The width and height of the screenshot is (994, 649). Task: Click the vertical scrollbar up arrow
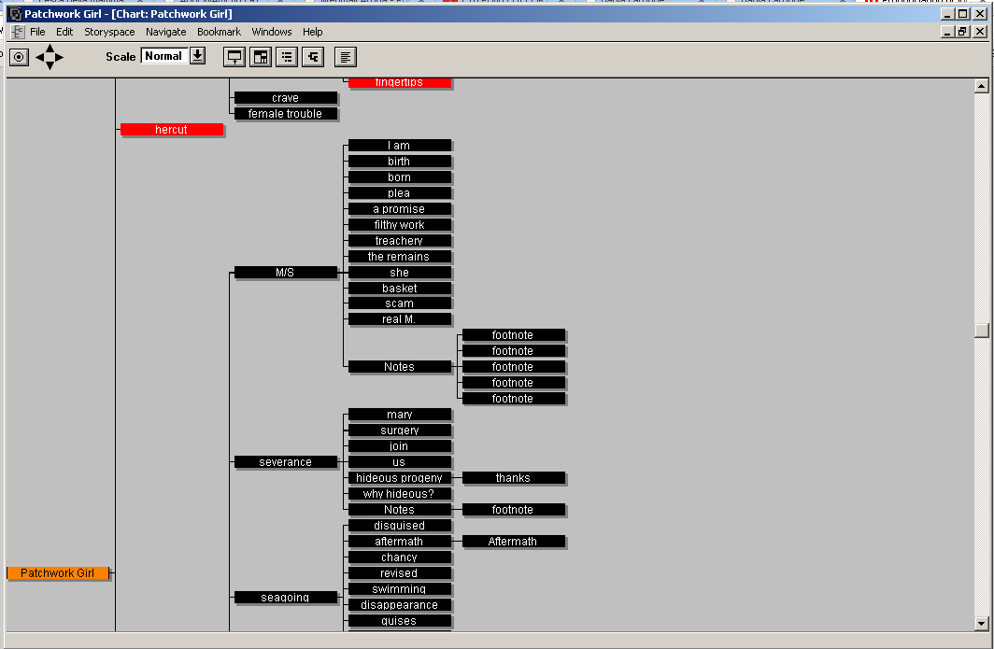click(981, 86)
